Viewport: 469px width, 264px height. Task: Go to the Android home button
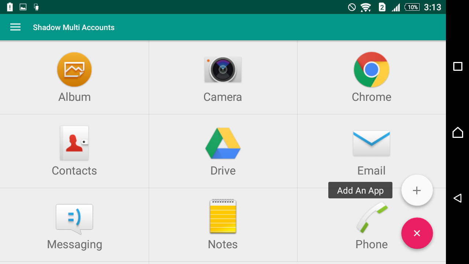coord(458,132)
